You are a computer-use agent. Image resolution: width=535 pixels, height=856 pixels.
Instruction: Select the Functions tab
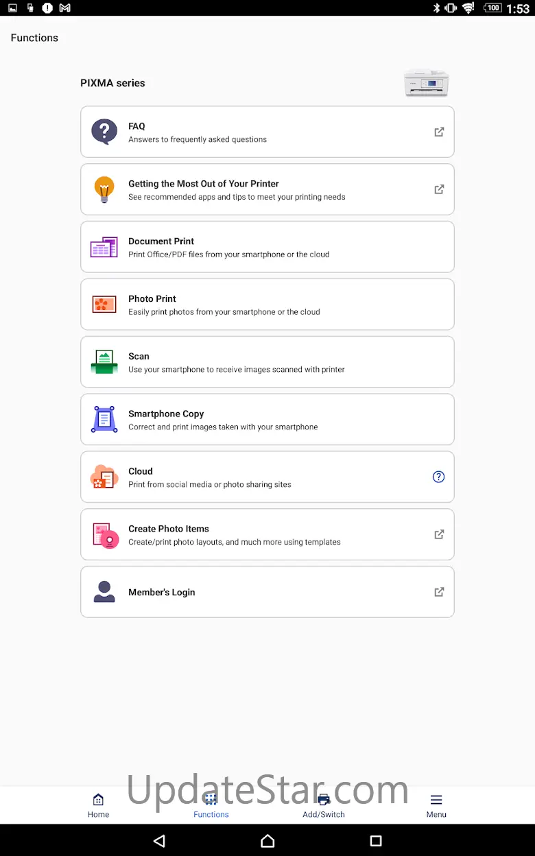(x=211, y=805)
